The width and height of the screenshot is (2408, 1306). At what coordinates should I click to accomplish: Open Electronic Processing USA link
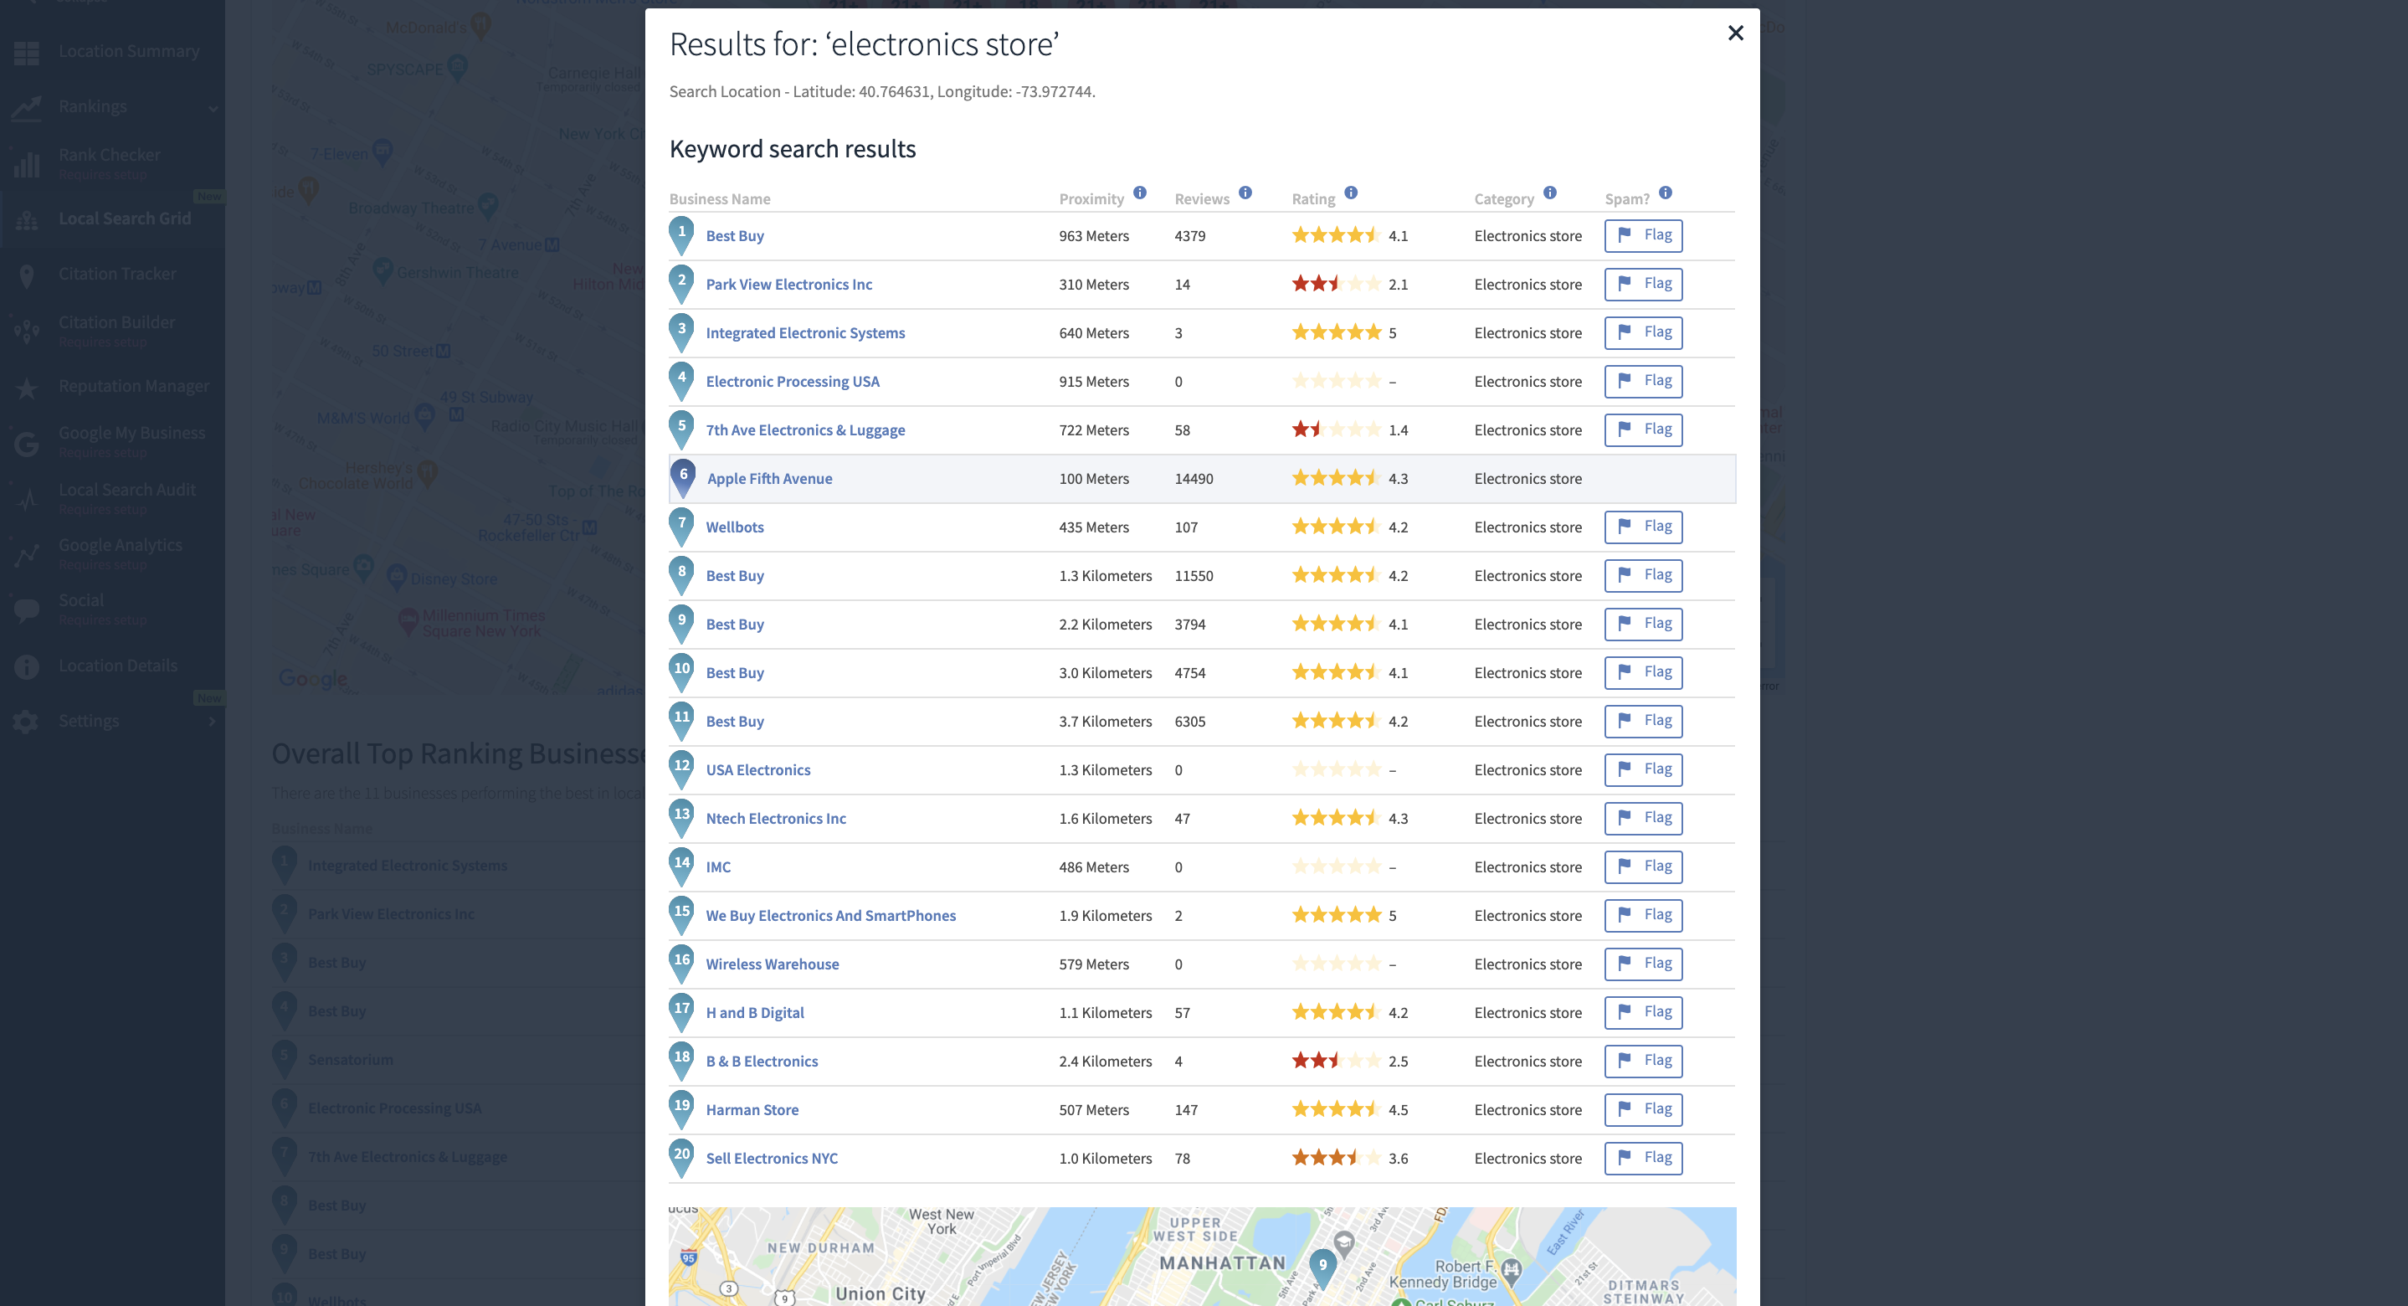point(792,382)
